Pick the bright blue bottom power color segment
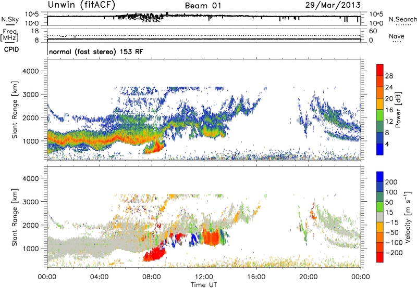 [x=380, y=149]
